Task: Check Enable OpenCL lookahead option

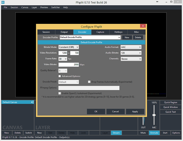Action: click(60, 93)
